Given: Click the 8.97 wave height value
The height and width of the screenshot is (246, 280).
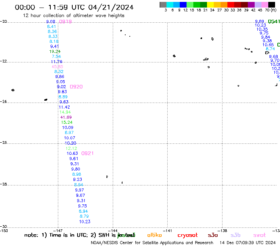Looking at the screenshot, I should [69, 132].
